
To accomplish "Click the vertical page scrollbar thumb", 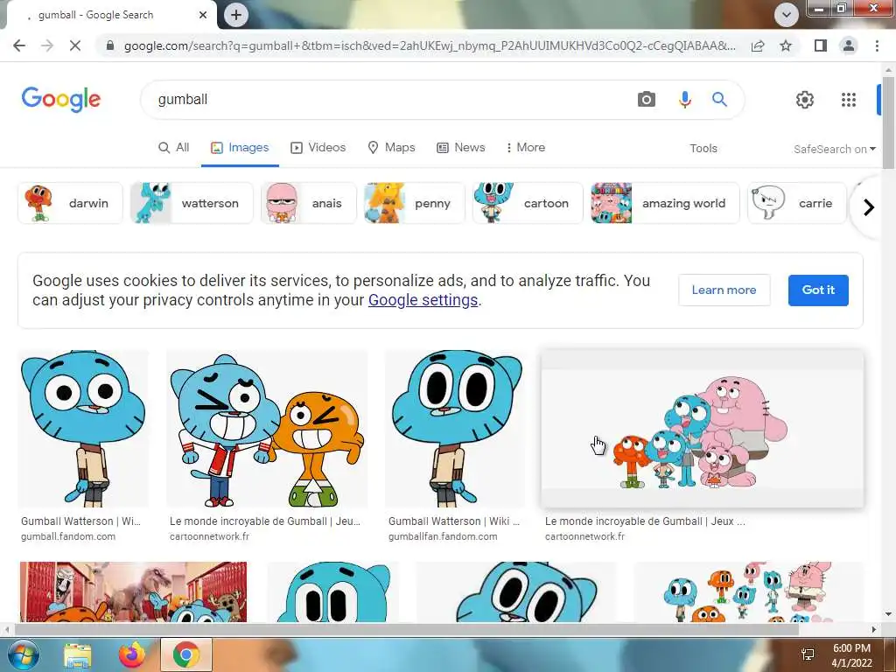I will (888, 122).
